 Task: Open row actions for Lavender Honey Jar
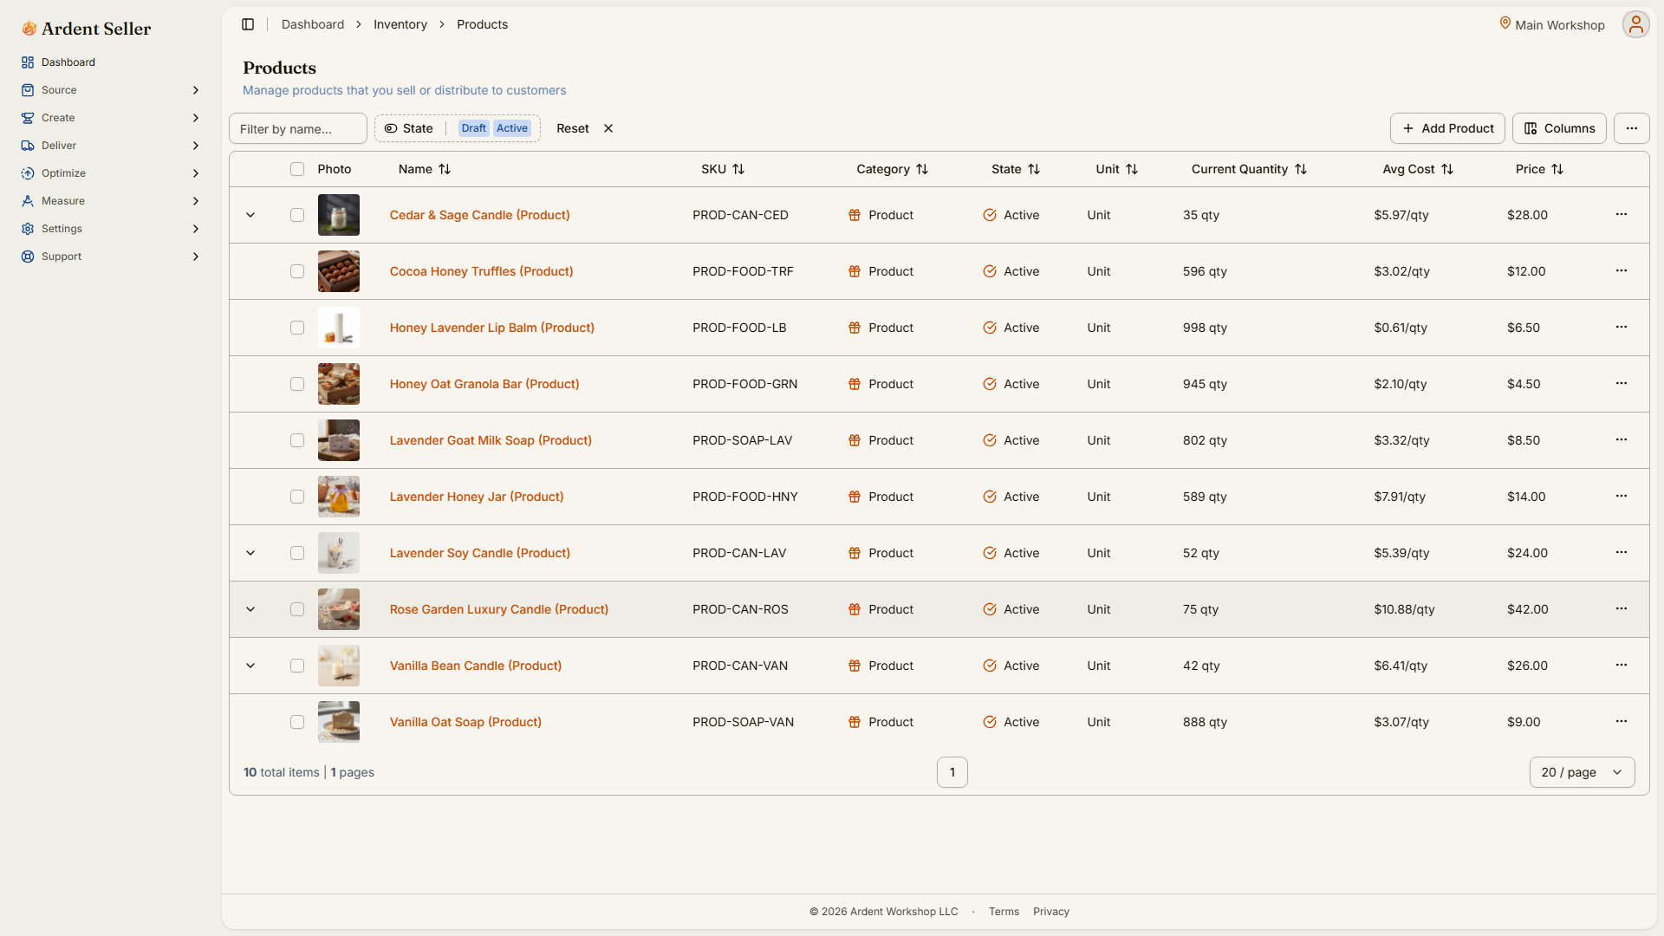click(1622, 496)
